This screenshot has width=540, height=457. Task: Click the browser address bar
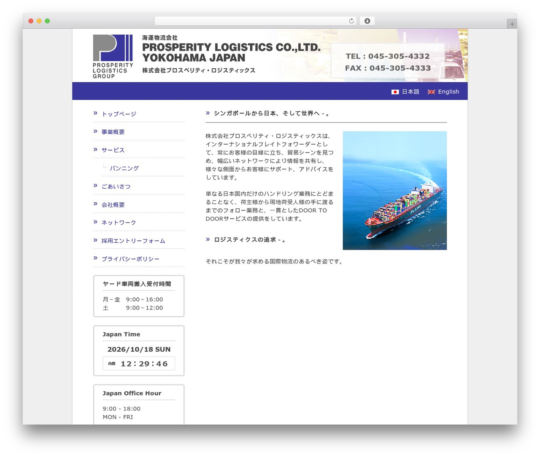click(255, 21)
